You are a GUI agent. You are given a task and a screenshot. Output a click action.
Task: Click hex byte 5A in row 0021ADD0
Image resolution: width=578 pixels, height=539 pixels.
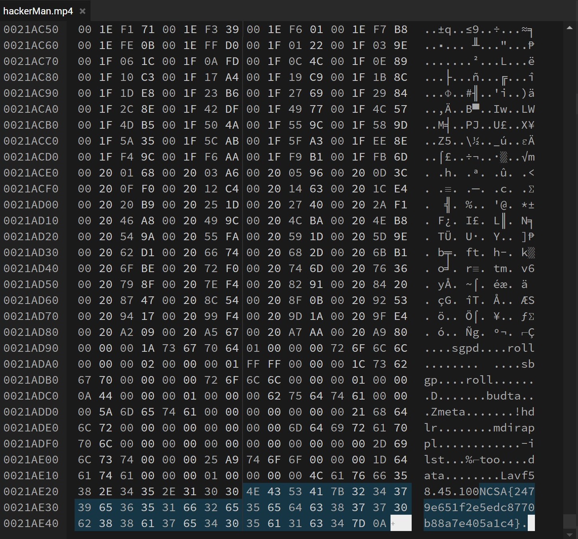point(106,412)
